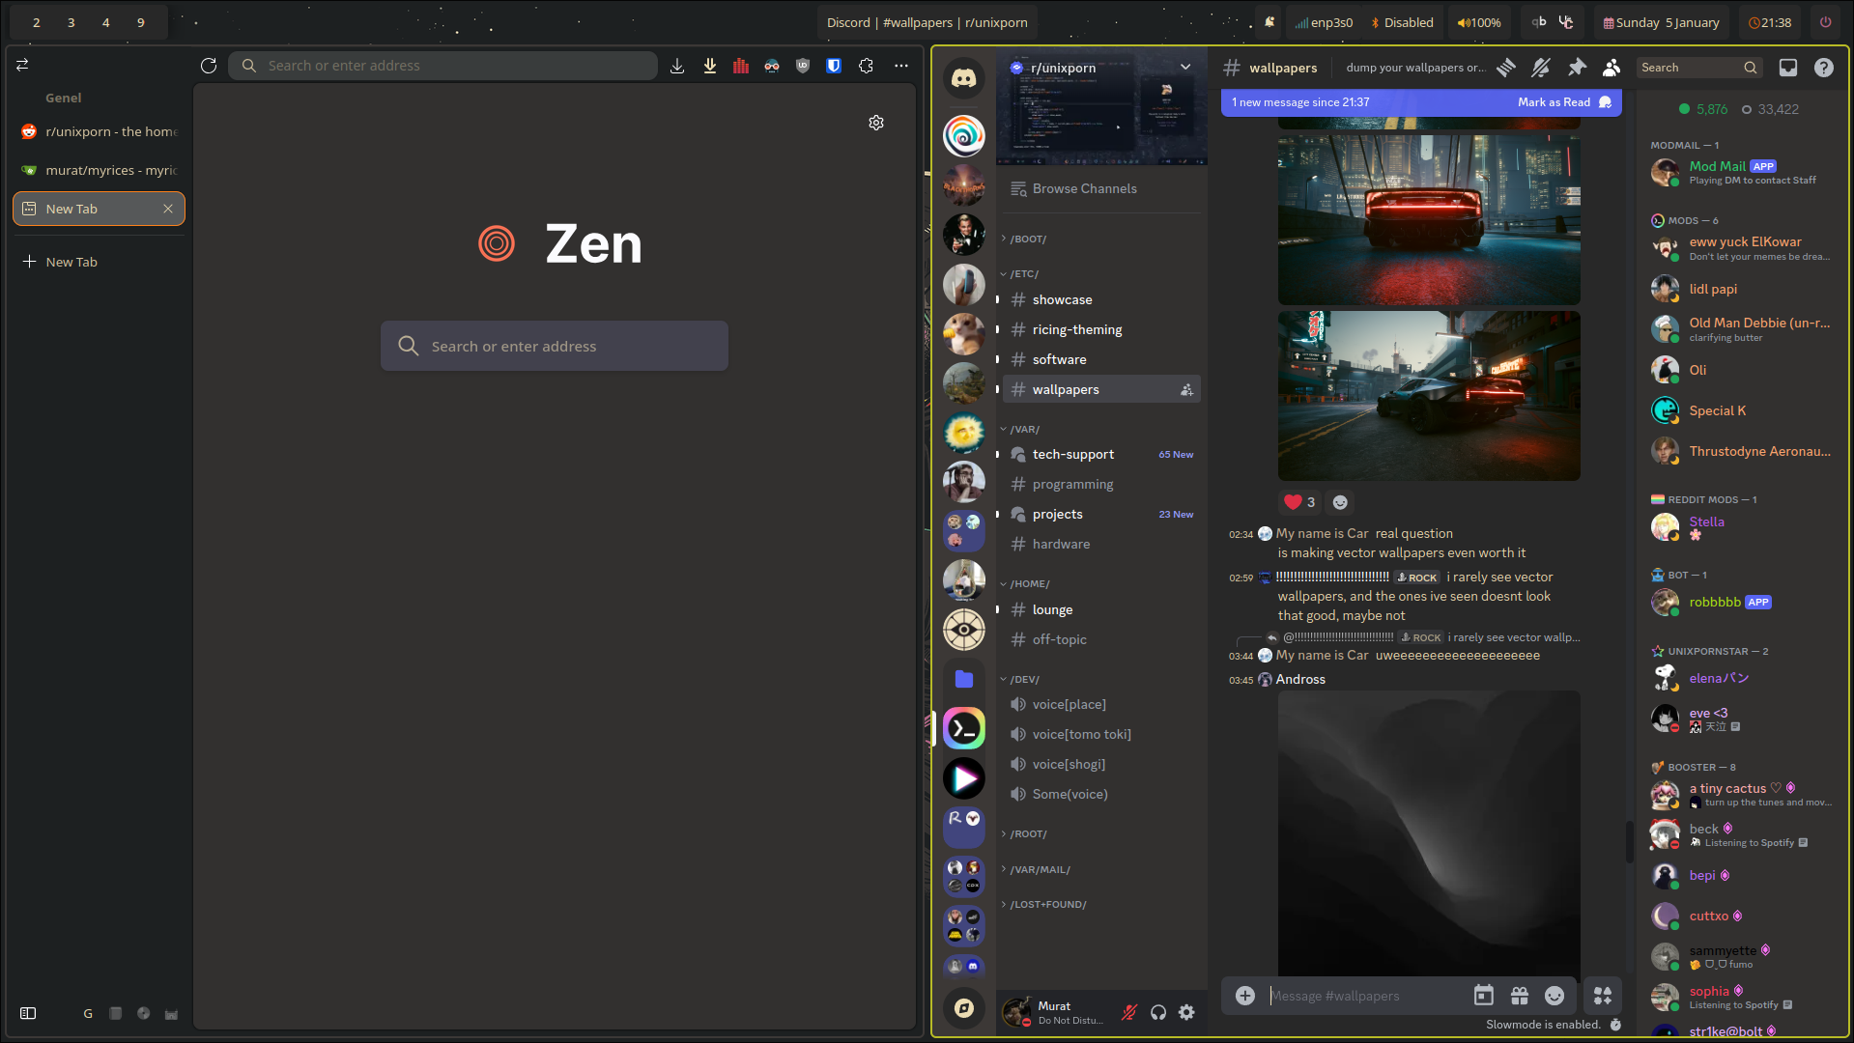Open the Zen three-dot overflow menu
1854x1043 pixels.
901,66
